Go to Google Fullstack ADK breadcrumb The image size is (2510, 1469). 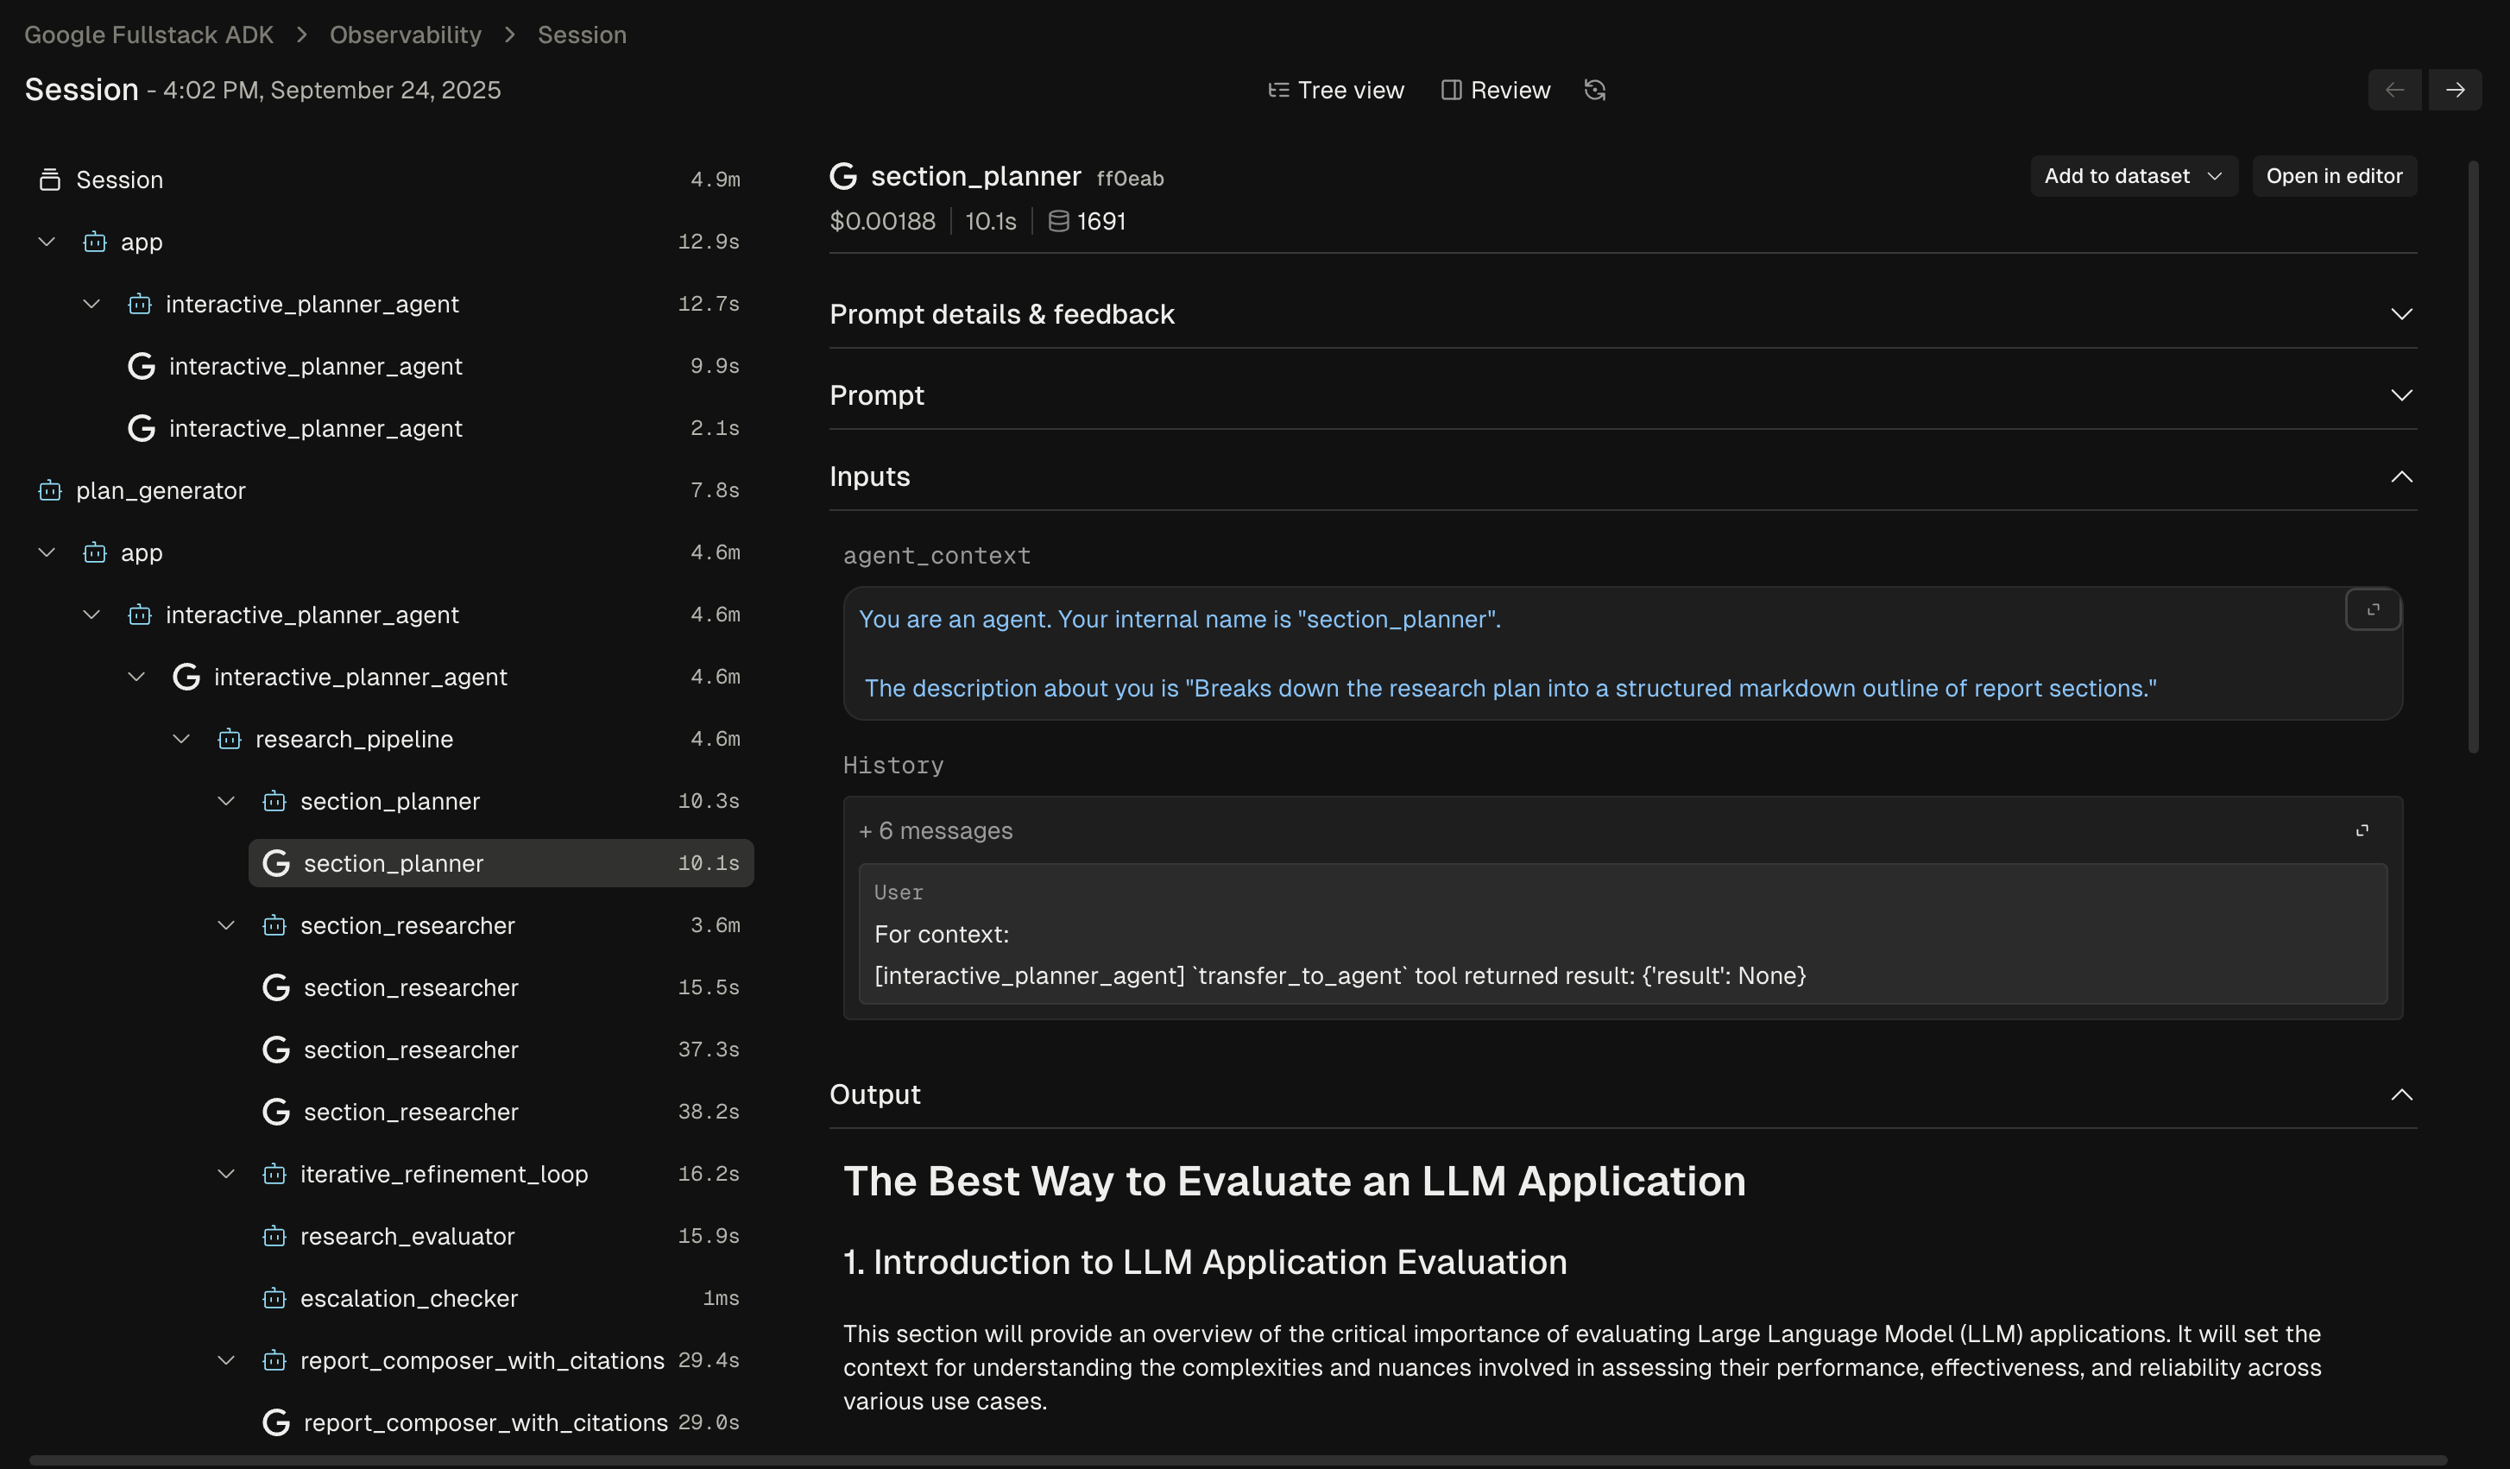coord(148,35)
